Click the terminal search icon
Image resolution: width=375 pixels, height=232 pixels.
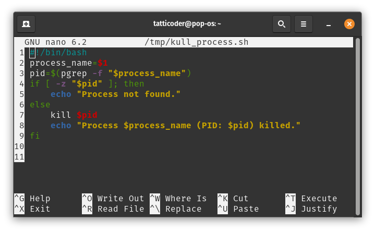click(281, 23)
